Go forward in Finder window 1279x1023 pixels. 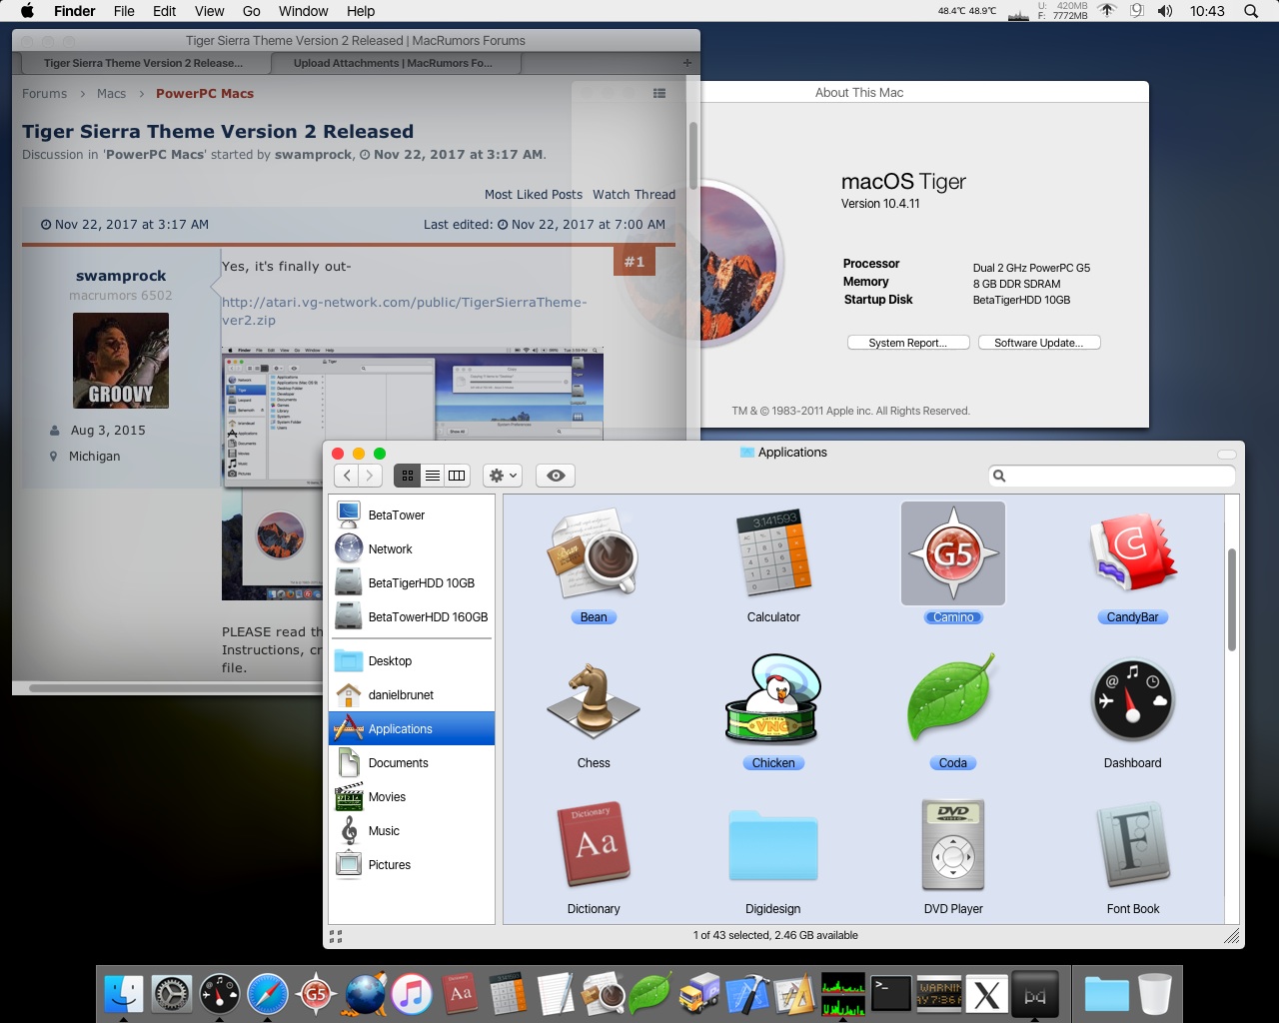click(x=370, y=476)
